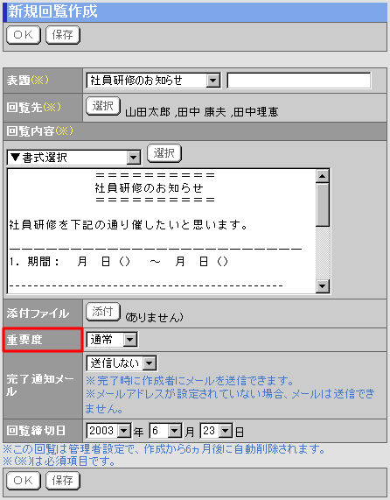This screenshot has height=500, width=390.
Task: Click the 重要度 label cell
Action: 43,340
